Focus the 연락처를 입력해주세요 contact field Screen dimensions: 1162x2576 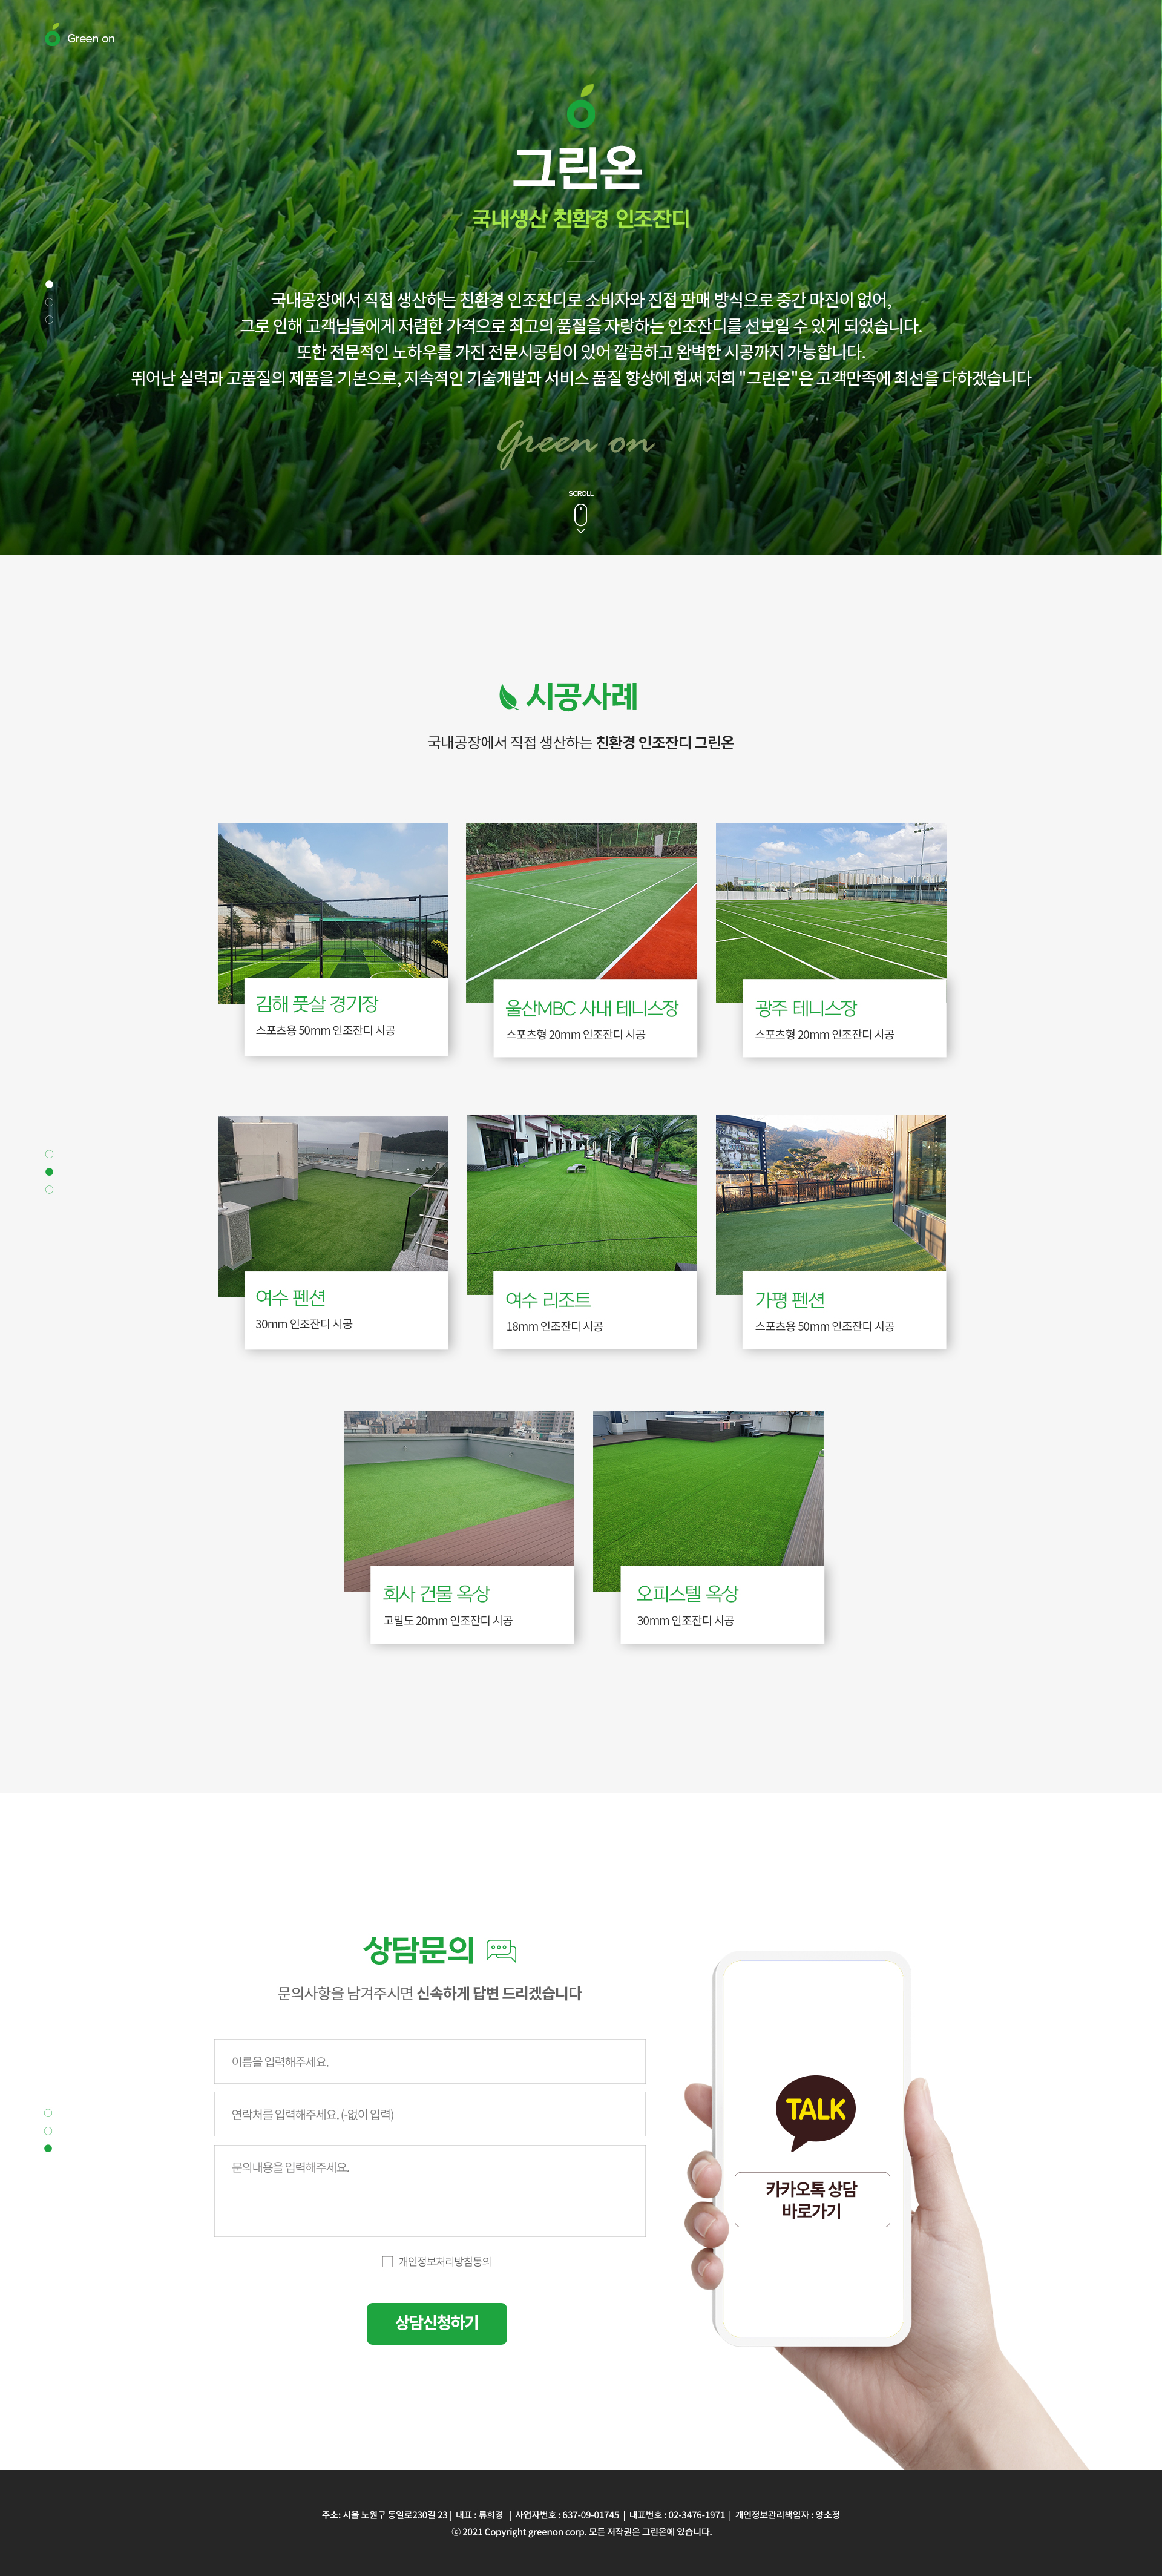(x=430, y=2114)
